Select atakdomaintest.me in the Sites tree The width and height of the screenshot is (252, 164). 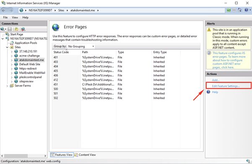[31, 60]
